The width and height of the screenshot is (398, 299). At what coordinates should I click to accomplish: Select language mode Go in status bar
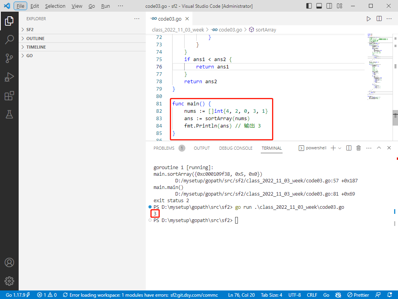(326, 295)
